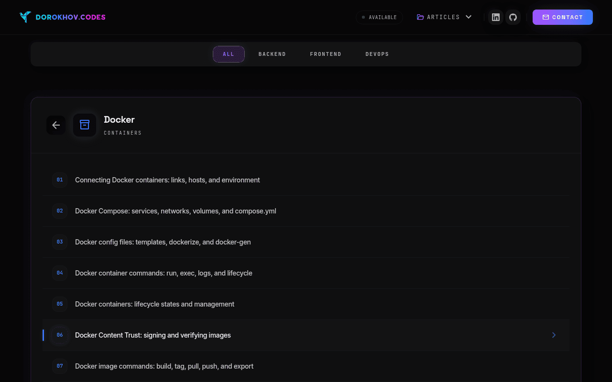Open the Docker config files article
The height and width of the screenshot is (382, 612).
306,242
